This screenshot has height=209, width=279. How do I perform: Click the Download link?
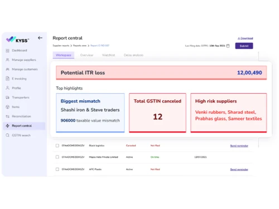click(x=246, y=38)
